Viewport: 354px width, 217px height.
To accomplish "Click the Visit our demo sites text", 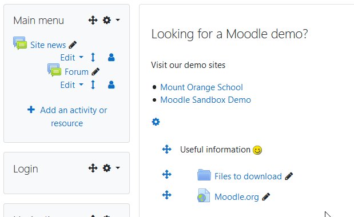I will point(188,65).
